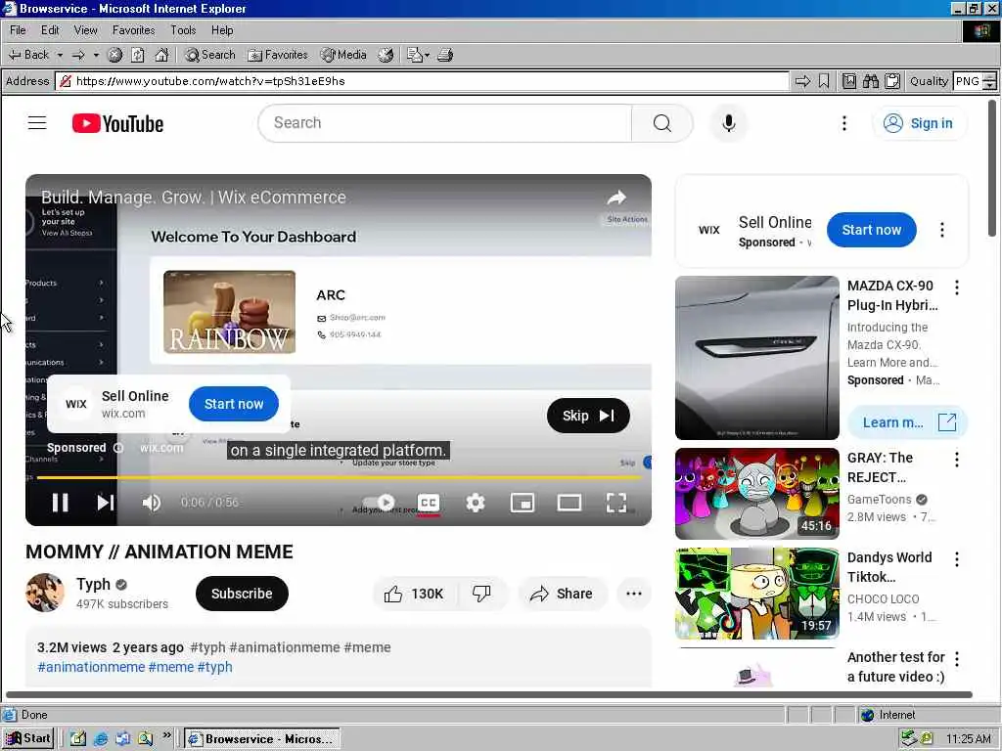Click the Next video player button
Image resolution: width=1002 pixels, height=751 pixels.
(x=106, y=503)
